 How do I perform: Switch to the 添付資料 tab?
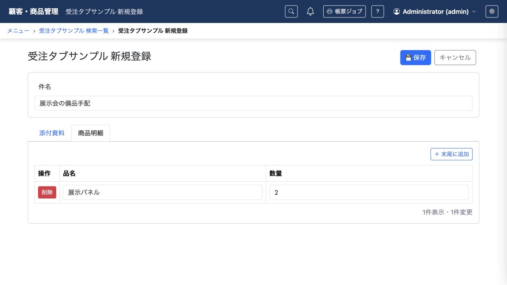click(x=52, y=133)
